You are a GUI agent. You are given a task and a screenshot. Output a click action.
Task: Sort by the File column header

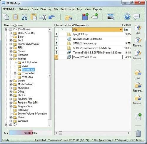[x=98, y=30]
